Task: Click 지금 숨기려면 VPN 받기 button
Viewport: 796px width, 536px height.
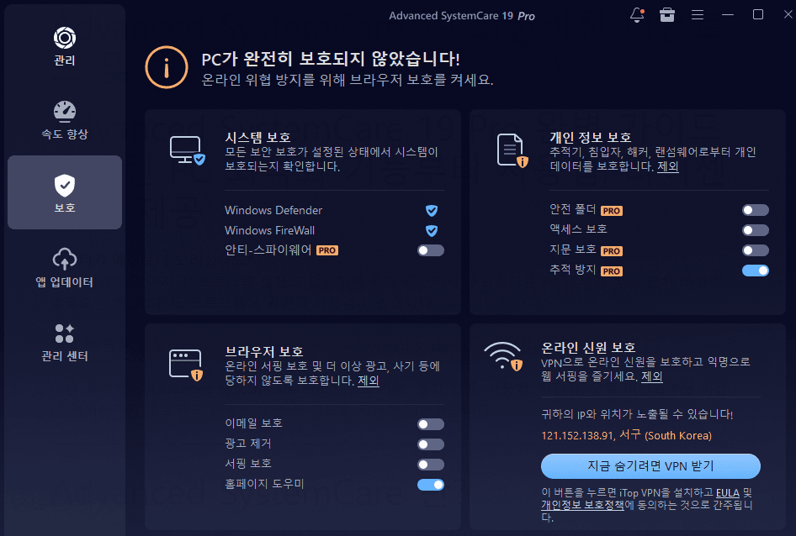Action: coord(650,466)
